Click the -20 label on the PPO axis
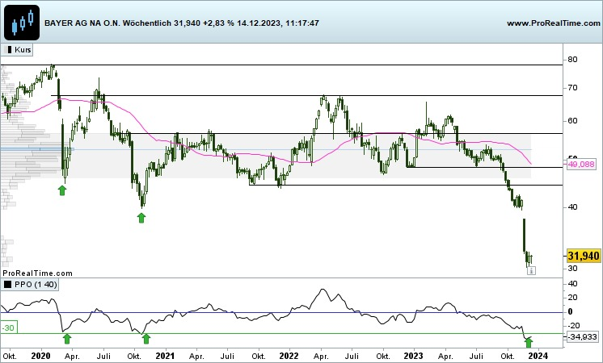Viewport: 603px width, 363px height. coord(574,325)
